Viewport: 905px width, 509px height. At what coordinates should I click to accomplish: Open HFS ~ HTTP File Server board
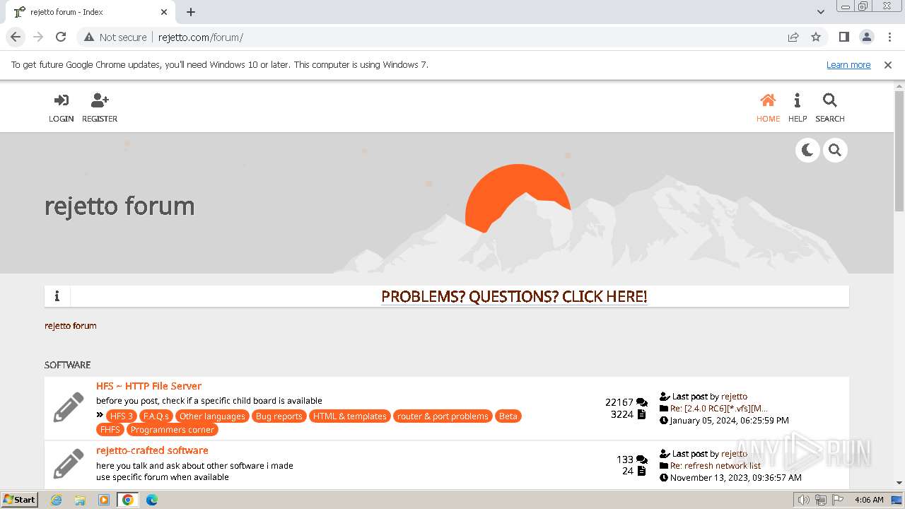pyautogui.click(x=148, y=386)
